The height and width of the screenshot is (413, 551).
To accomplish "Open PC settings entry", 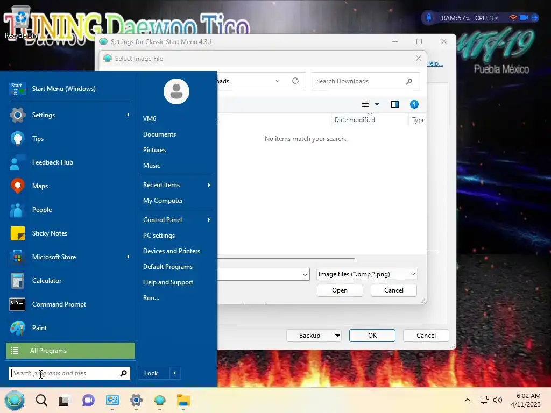I will coord(159,236).
